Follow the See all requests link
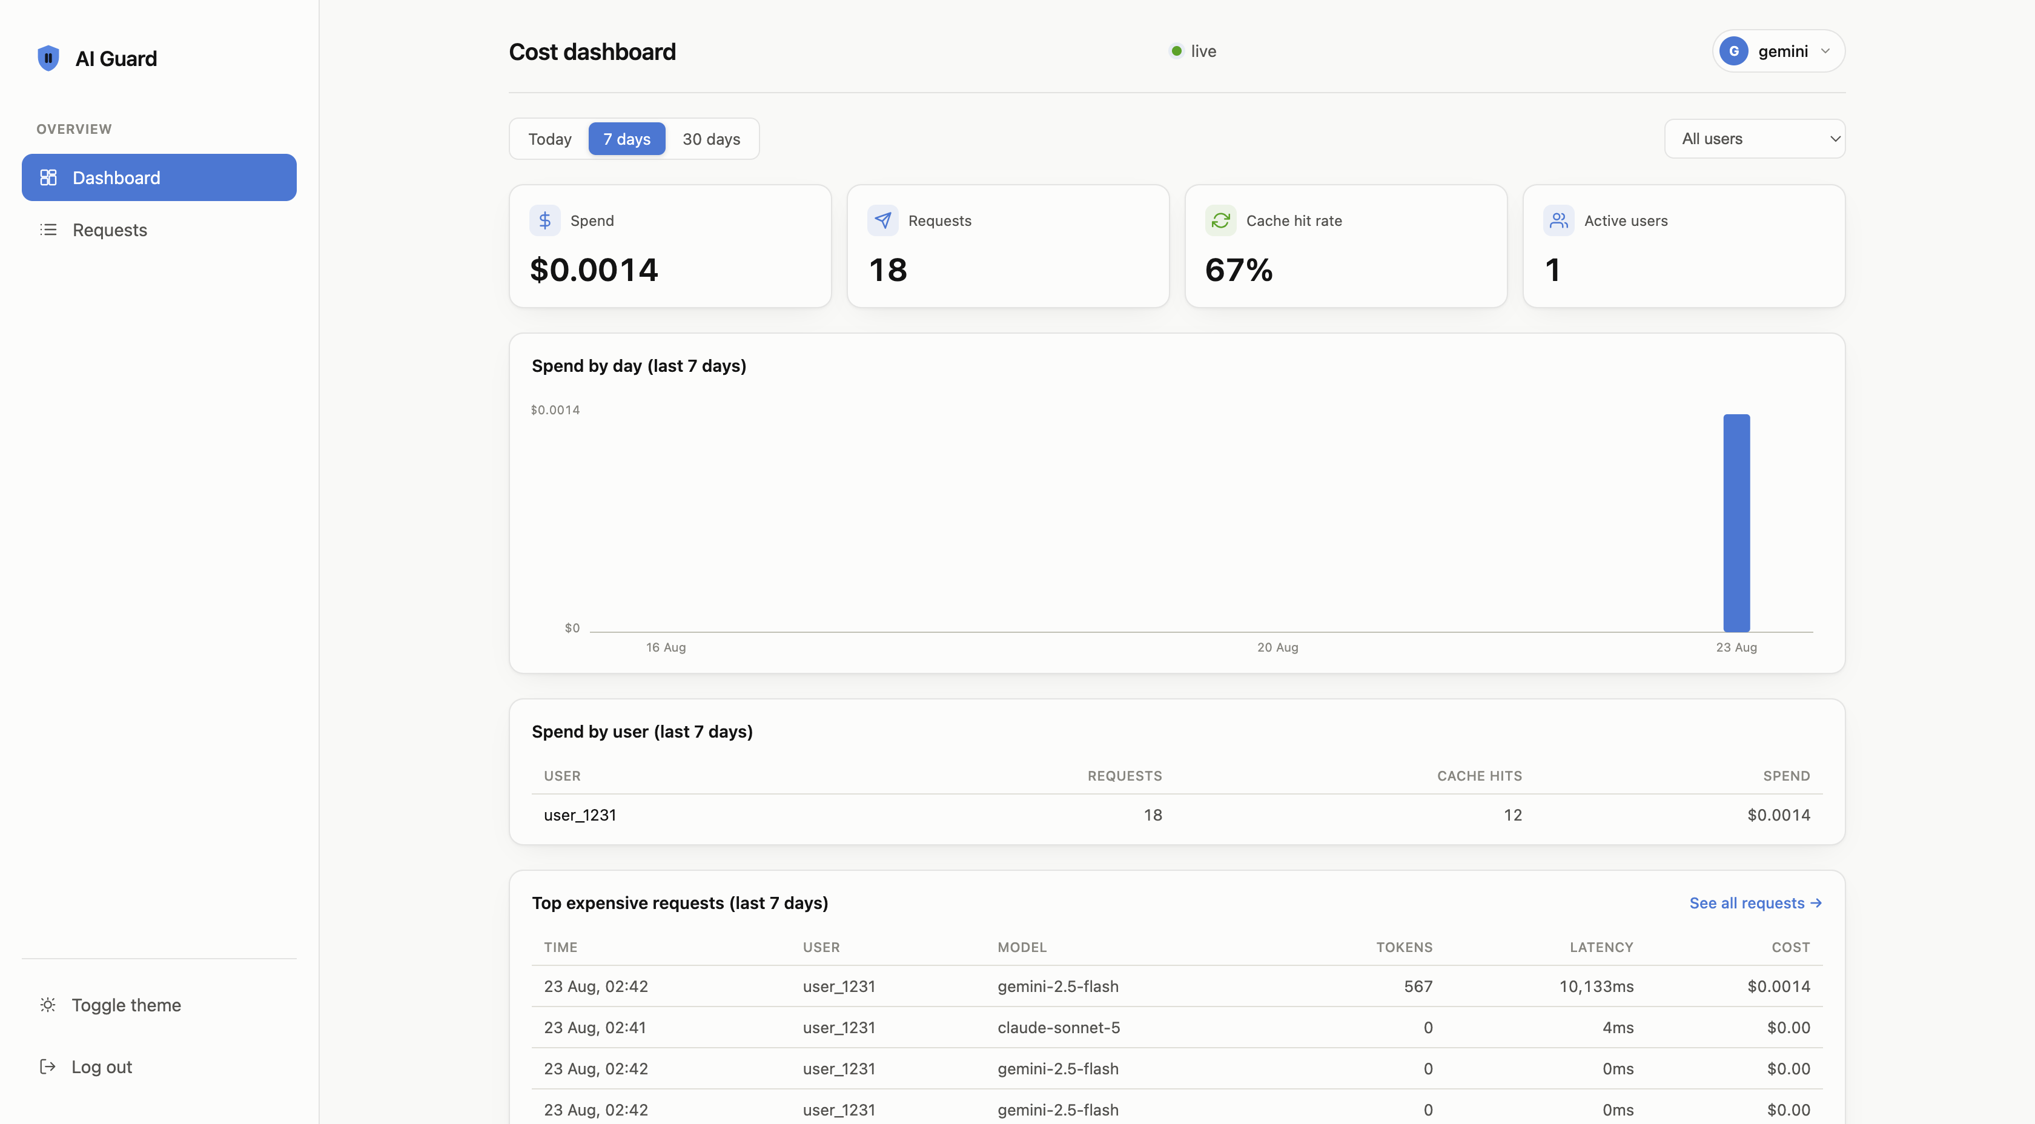 [x=1755, y=903]
